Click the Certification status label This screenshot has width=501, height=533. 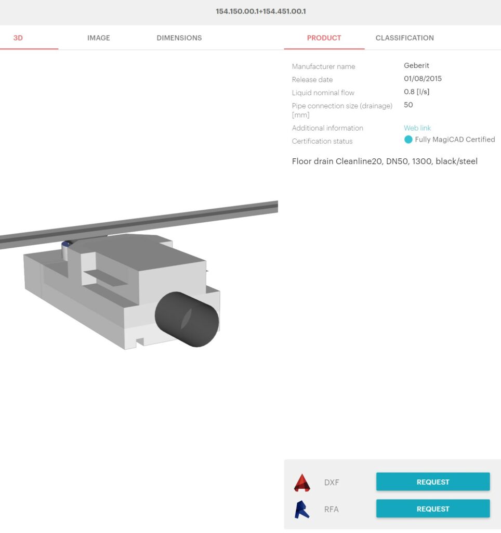pyautogui.click(x=322, y=141)
